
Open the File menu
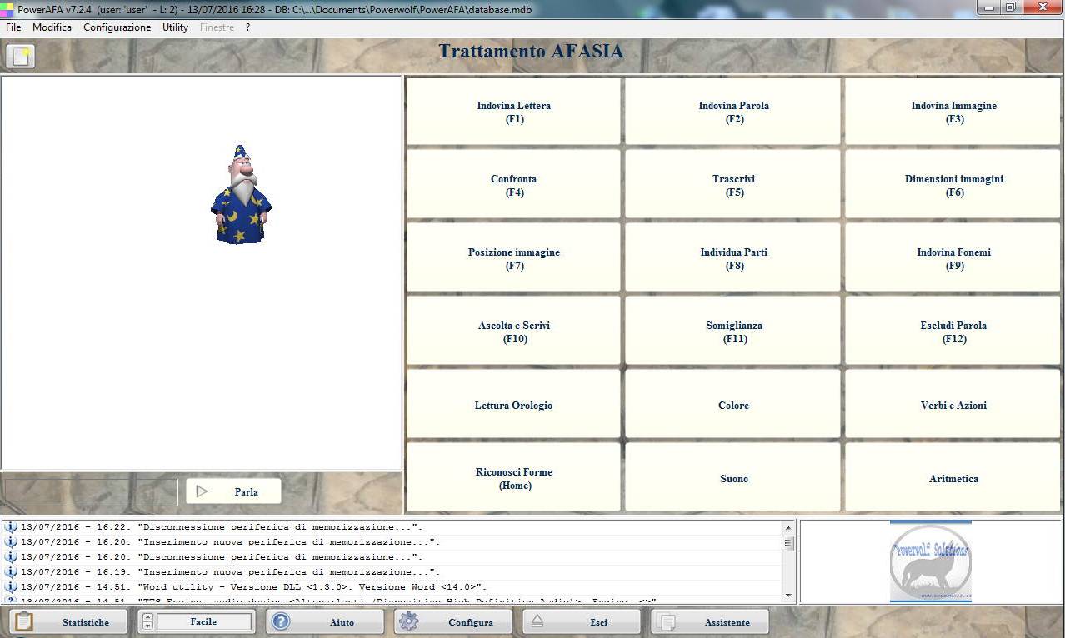click(13, 27)
